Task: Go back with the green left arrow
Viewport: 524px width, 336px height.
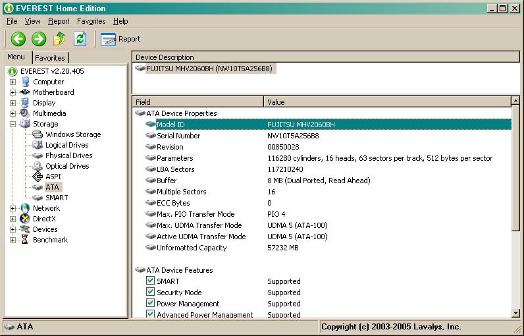Action: [x=18, y=39]
